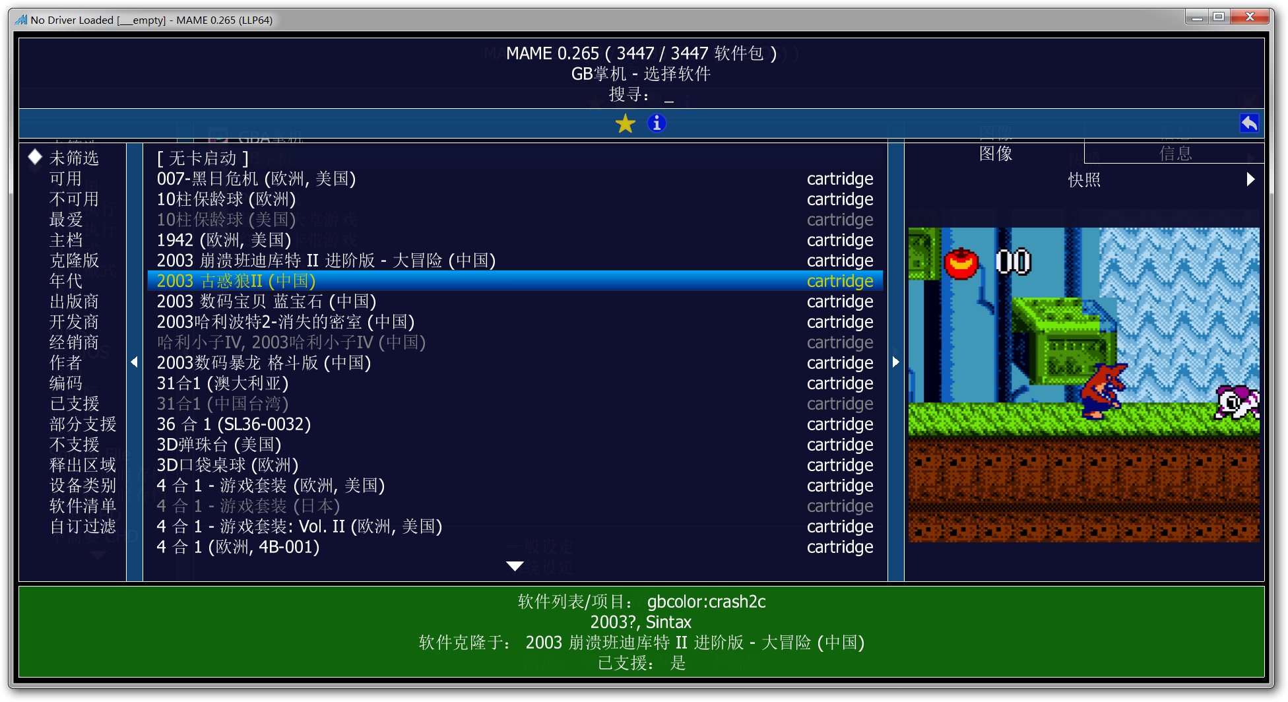Image resolution: width=1288 pixels, height=702 pixels.
Task: Select 4 合 1 - 游戏套装 (欧洲, 美国)
Action: 515,486
